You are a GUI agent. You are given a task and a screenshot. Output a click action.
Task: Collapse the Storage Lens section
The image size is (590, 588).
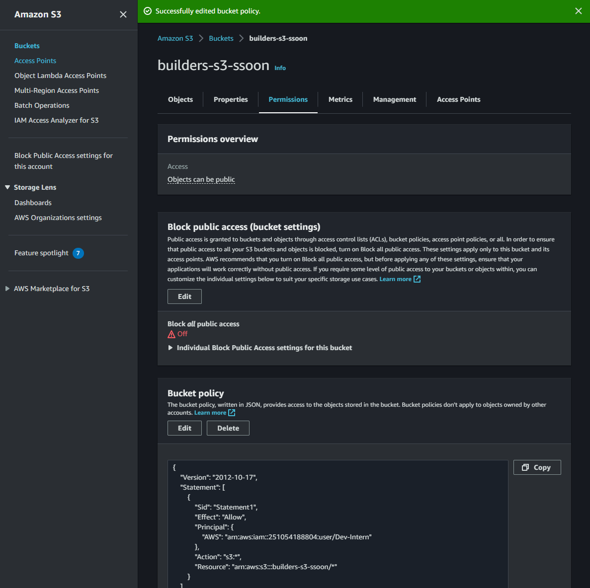[x=7, y=187]
